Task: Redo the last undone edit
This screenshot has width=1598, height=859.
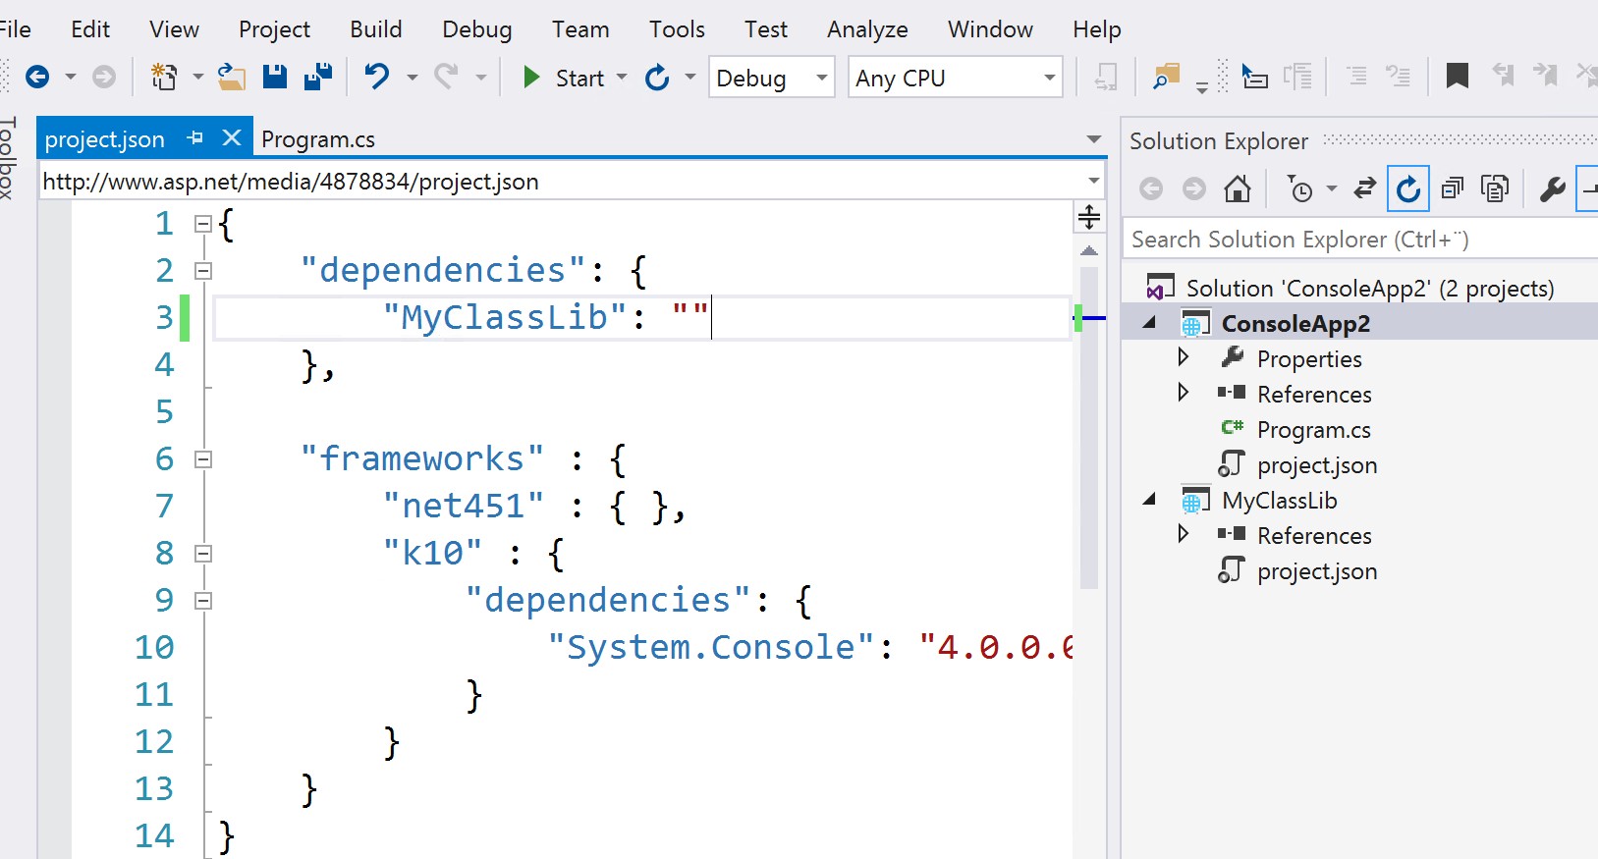Action: pos(447,76)
